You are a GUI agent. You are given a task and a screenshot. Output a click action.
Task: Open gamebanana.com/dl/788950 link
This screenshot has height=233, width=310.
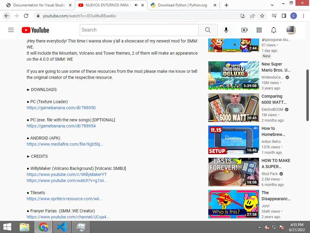tap(61, 108)
